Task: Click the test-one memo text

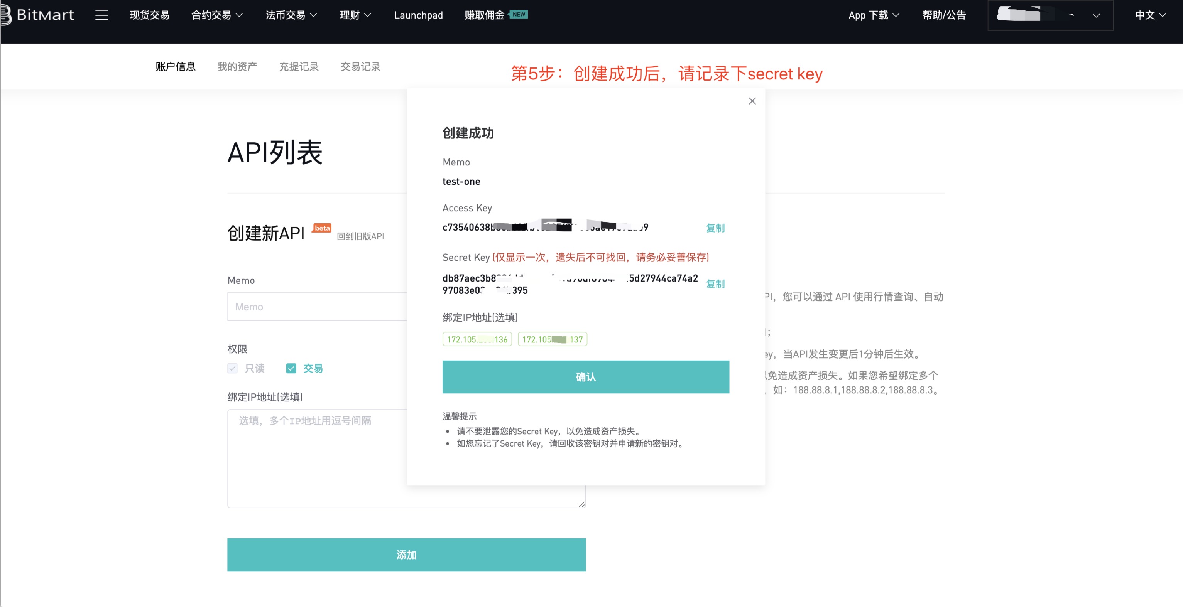Action: tap(461, 181)
